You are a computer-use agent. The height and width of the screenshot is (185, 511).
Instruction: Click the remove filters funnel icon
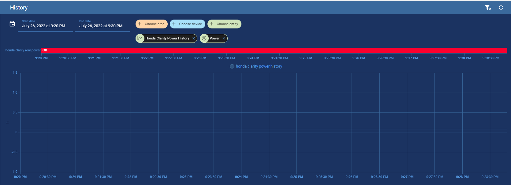(488, 8)
